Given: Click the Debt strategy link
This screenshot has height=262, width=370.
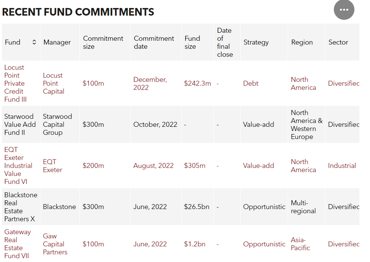Looking at the screenshot, I should click(251, 83).
